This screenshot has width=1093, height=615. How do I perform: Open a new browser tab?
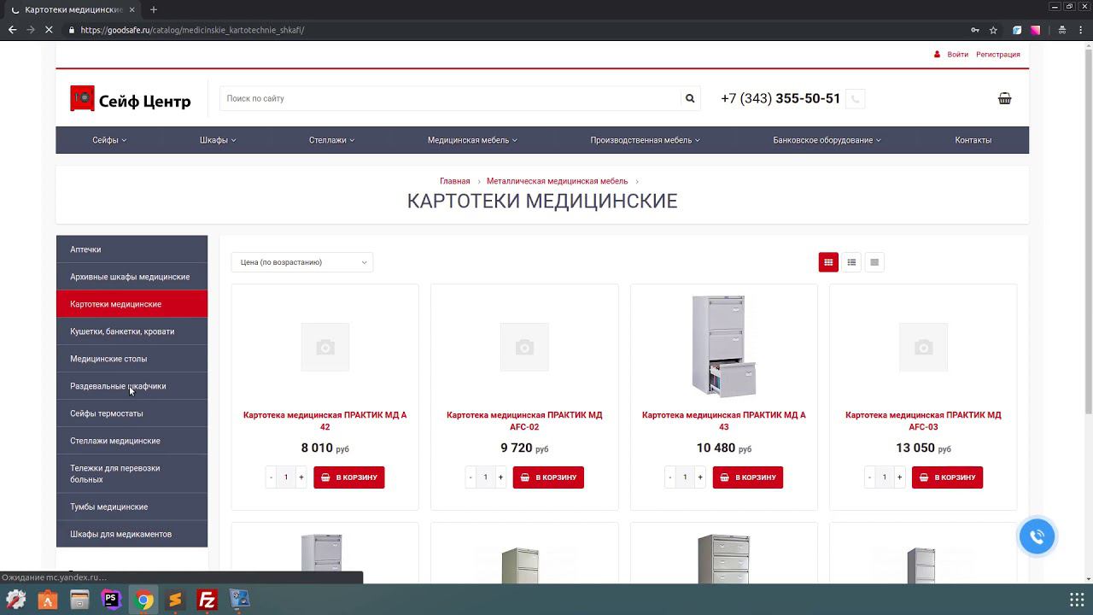(154, 9)
